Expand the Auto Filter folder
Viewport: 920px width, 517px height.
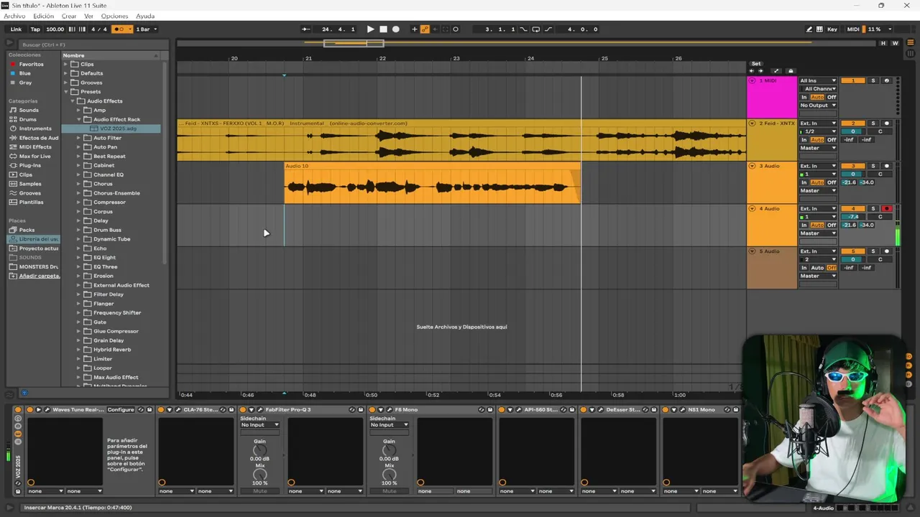pyautogui.click(x=79, y=138)
